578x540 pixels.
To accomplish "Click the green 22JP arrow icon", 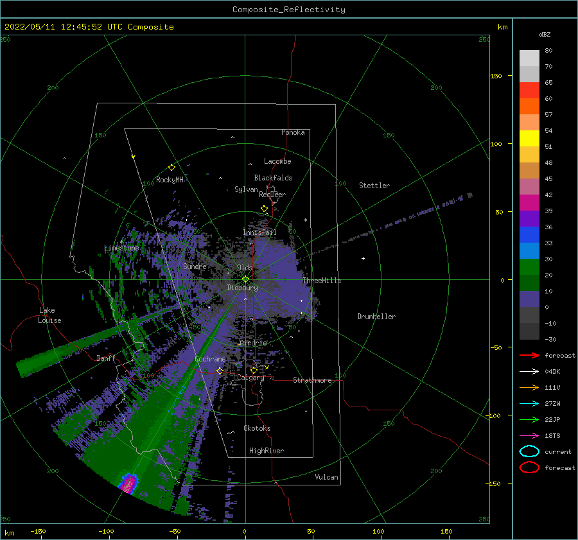I will tap(529, 419).
